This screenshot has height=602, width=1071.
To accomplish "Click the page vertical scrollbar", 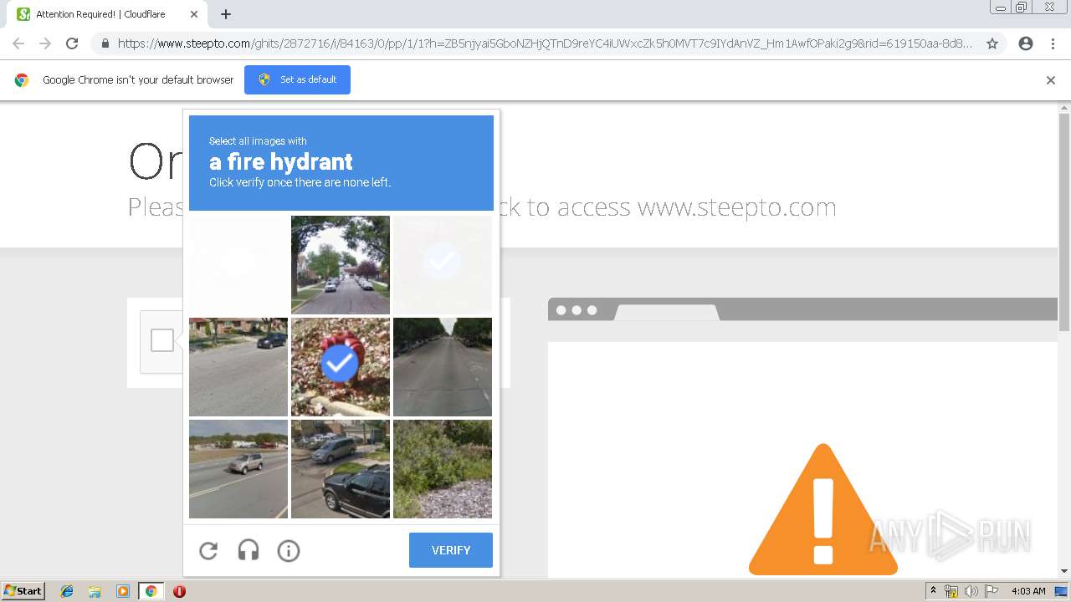I will [1064, 222].
